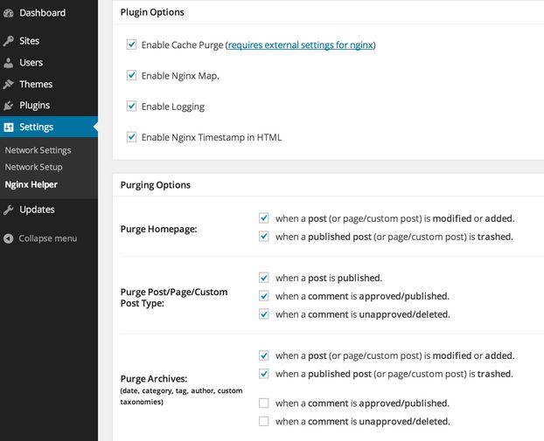The image size is (544, 441).
Task: Click the Sites key icon
Action: point(9,41)
